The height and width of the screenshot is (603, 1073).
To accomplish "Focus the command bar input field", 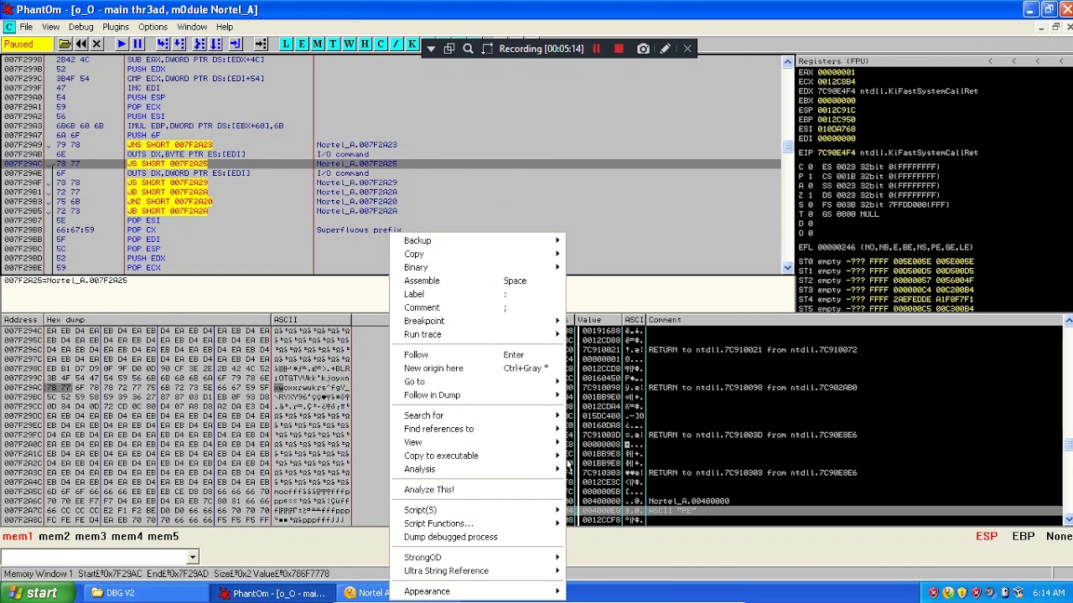I will [94, 557].
